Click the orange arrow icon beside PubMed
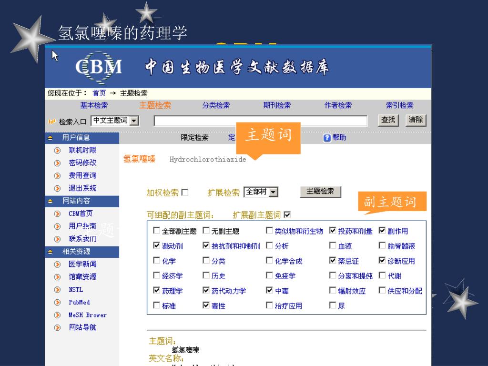 tap(57, 302)
